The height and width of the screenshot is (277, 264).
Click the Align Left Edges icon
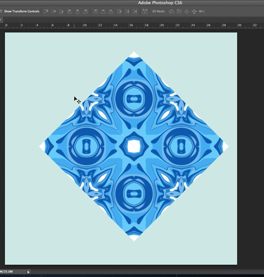click(70, 11)
